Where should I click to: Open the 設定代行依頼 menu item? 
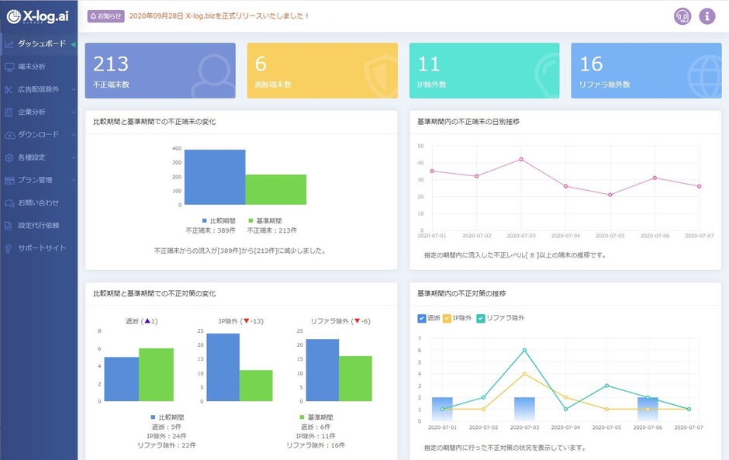(x=38, y=226)
